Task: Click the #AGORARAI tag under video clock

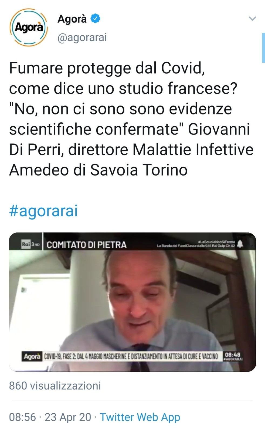Action: coord(233,359)
